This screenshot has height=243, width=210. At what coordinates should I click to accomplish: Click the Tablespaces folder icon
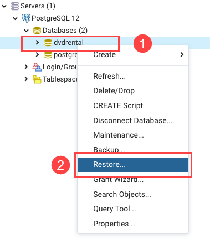(x=37, y=79)
